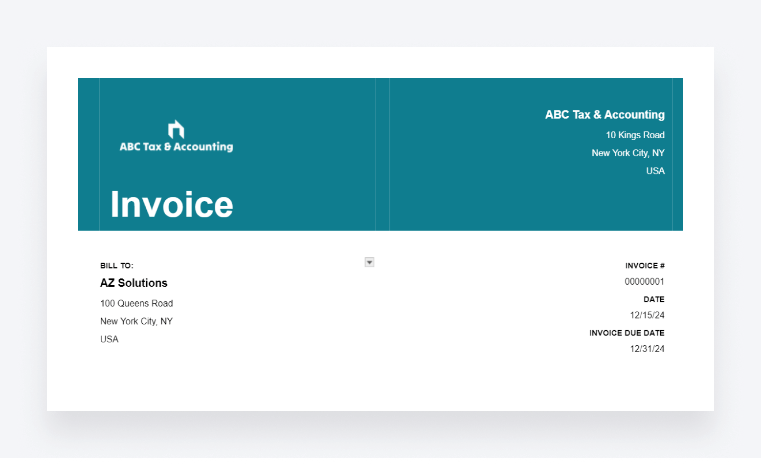Click the logo wordmark text in the header
The image size is (761, 464).
(176, 146)
